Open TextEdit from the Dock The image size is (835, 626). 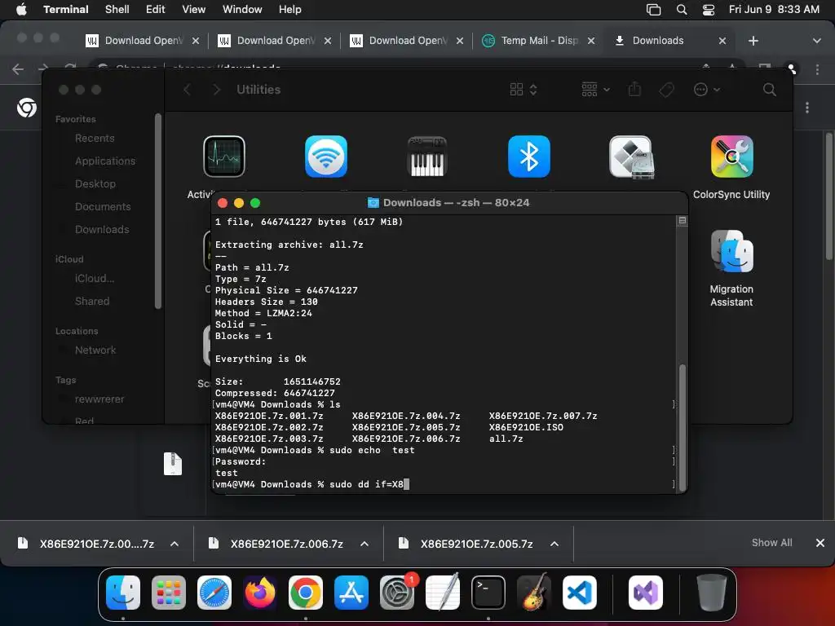click(x=443, y=592)
